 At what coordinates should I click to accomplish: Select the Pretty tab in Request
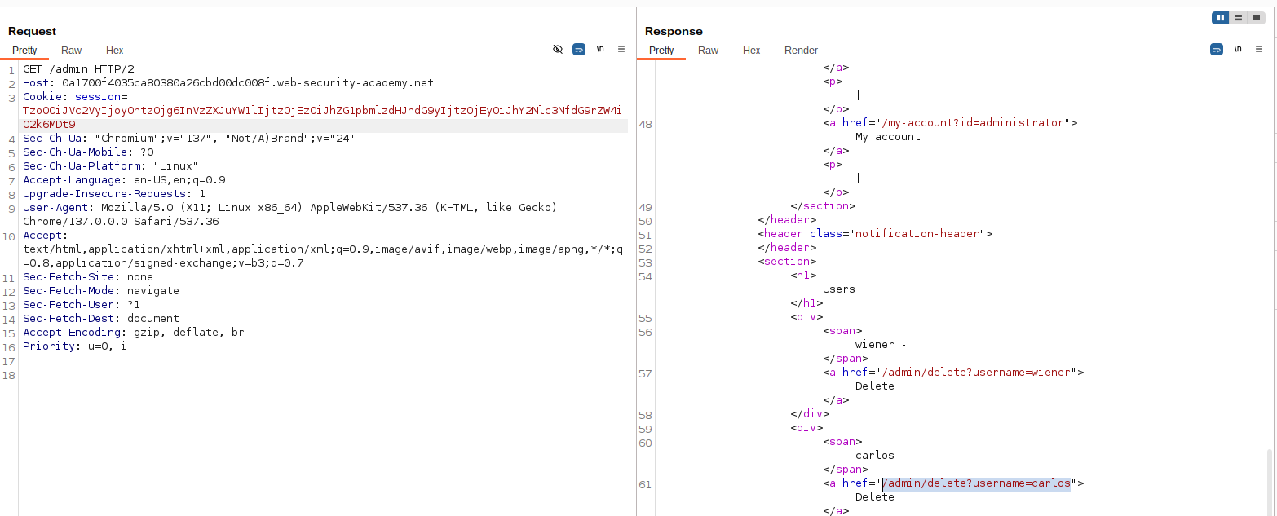(x=24, y=51)
